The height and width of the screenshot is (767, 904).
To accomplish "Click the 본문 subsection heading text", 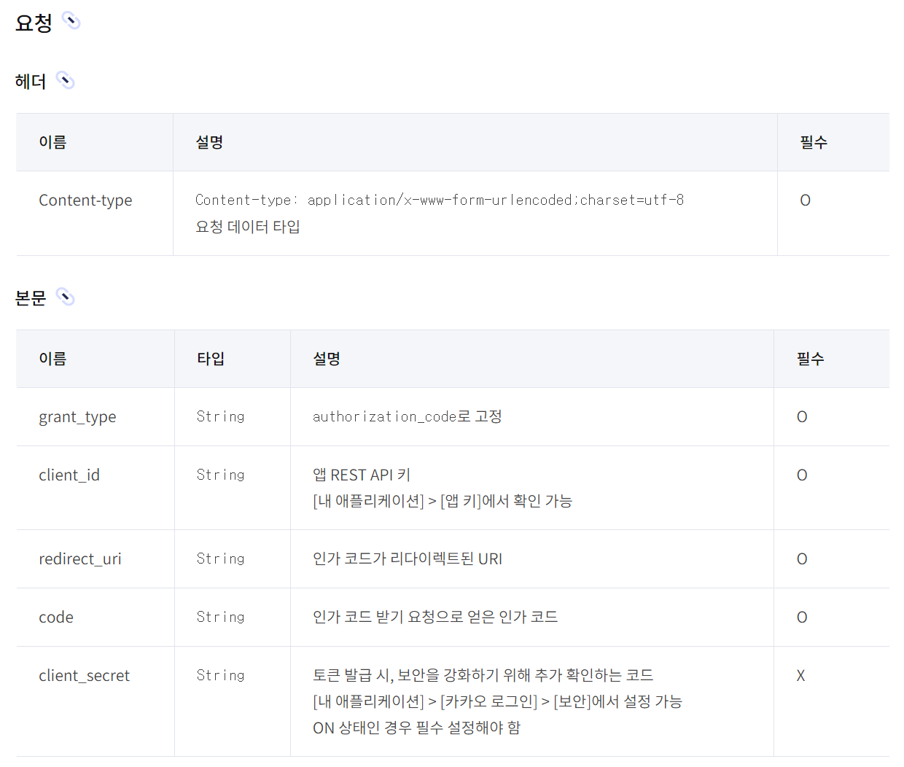I will (31, 298).
